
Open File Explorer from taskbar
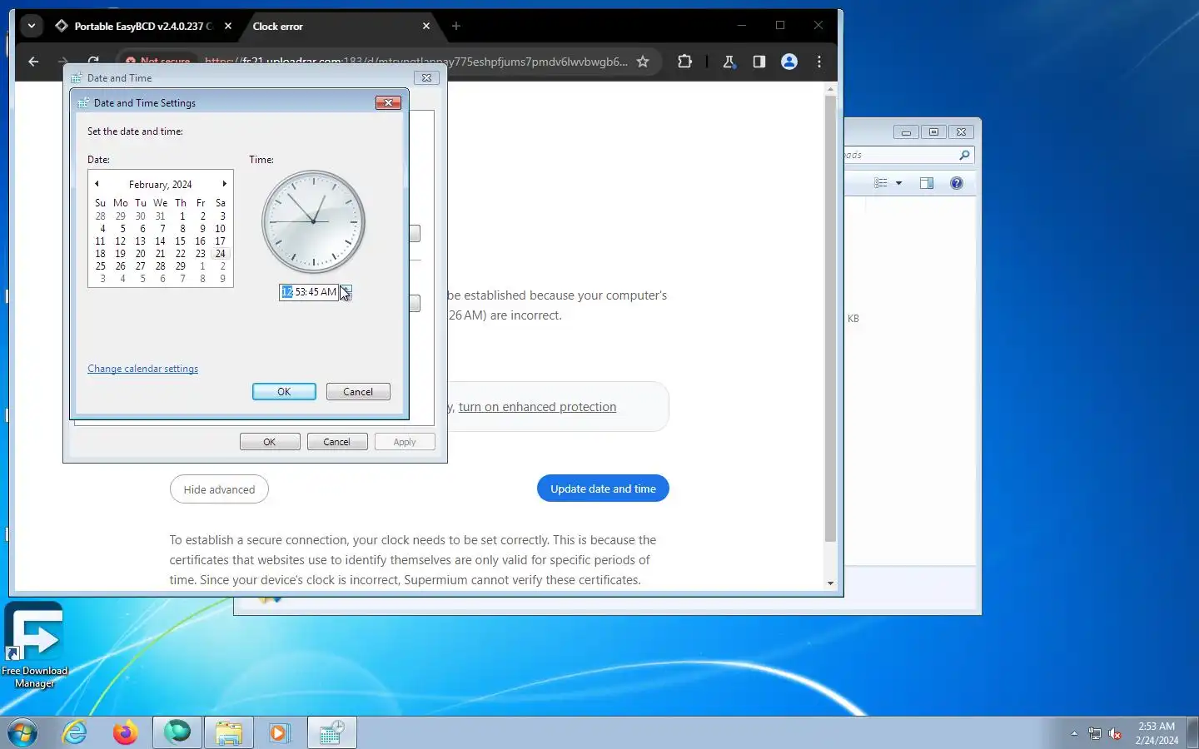(x=229, y=733)
